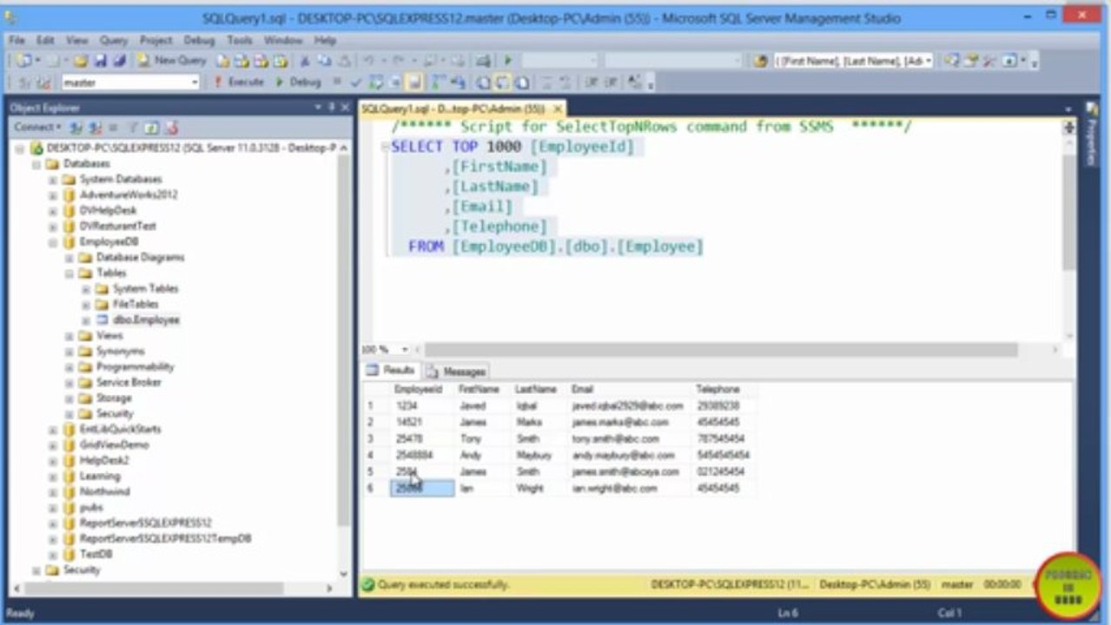This screenshot has height=625, width=1111.
Task: Click the Cut scissors icon
Action: point(305,61)
